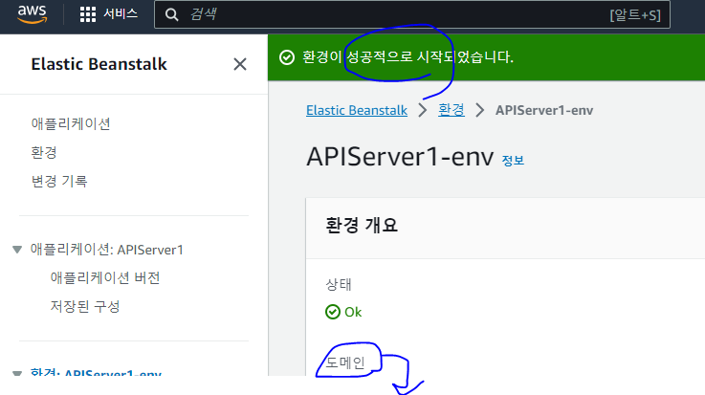Image resolution: width=705 pixels, height=395 pixels.
Task: Close the Elastic Beanstalk side panel
Action: (240, 64)
